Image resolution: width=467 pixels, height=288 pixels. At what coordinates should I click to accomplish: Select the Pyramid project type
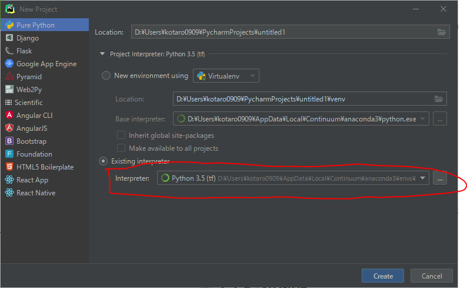[45, 77]
